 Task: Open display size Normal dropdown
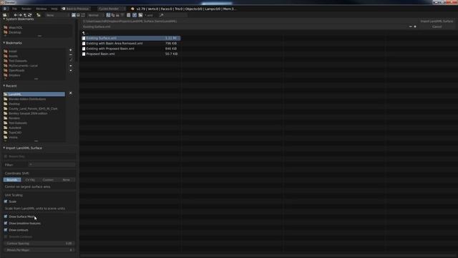coord(95,15)
